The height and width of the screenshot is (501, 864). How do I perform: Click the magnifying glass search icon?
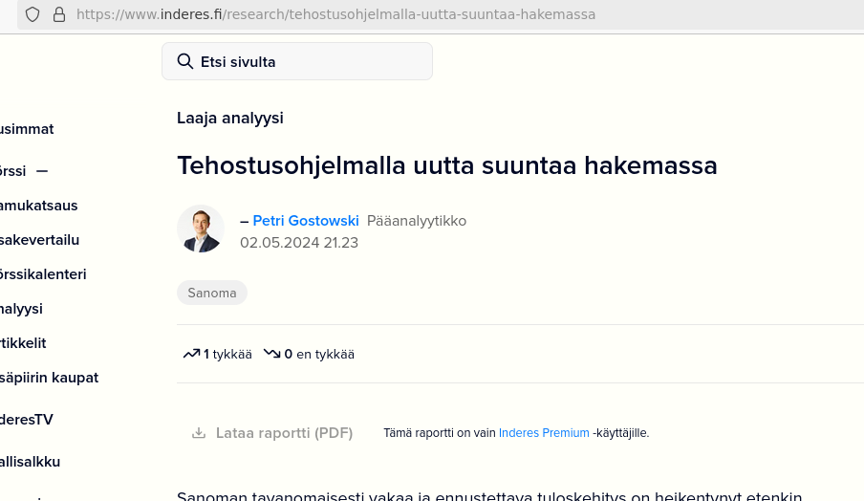coord(185,62)
